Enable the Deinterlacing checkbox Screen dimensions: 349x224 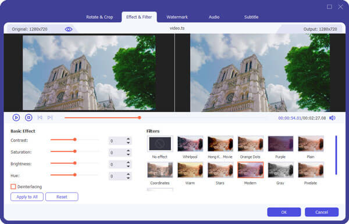pyautogui.click(x=13, y=186)
